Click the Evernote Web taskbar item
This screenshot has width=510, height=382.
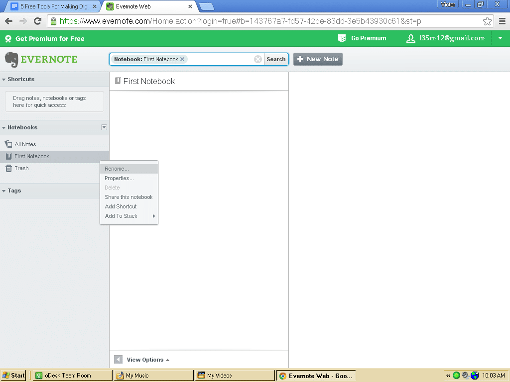316,376
